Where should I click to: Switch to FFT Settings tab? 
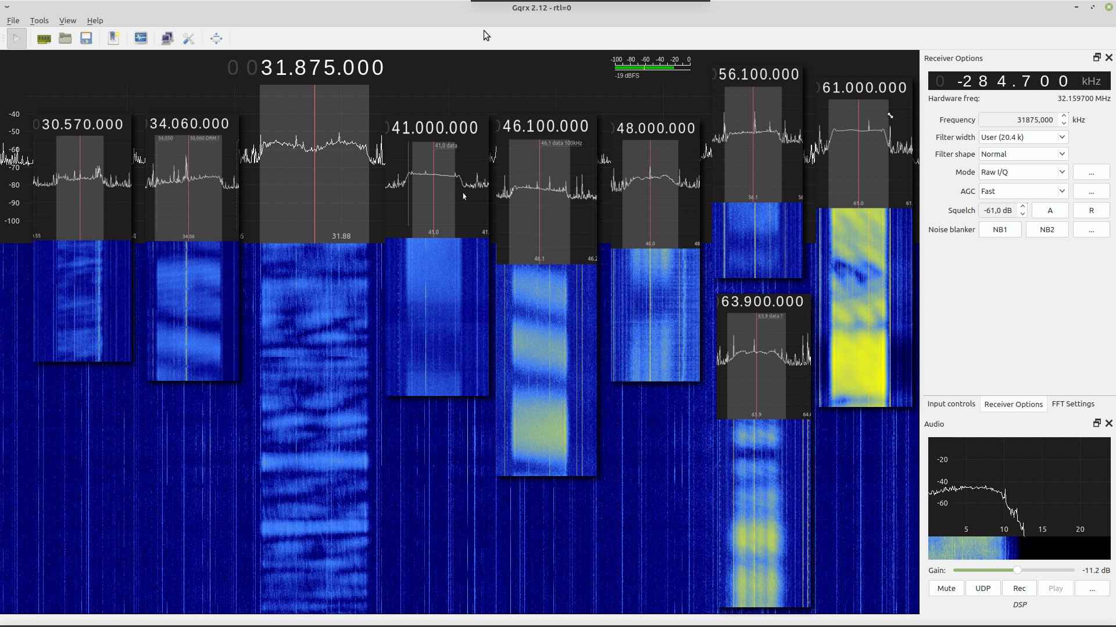coord(1072,404)
